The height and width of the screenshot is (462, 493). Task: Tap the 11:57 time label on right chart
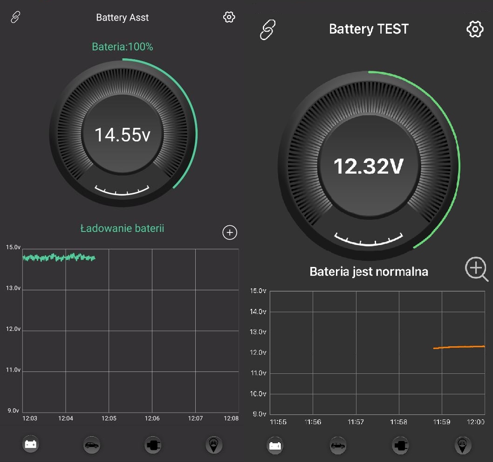pos(356,422)
